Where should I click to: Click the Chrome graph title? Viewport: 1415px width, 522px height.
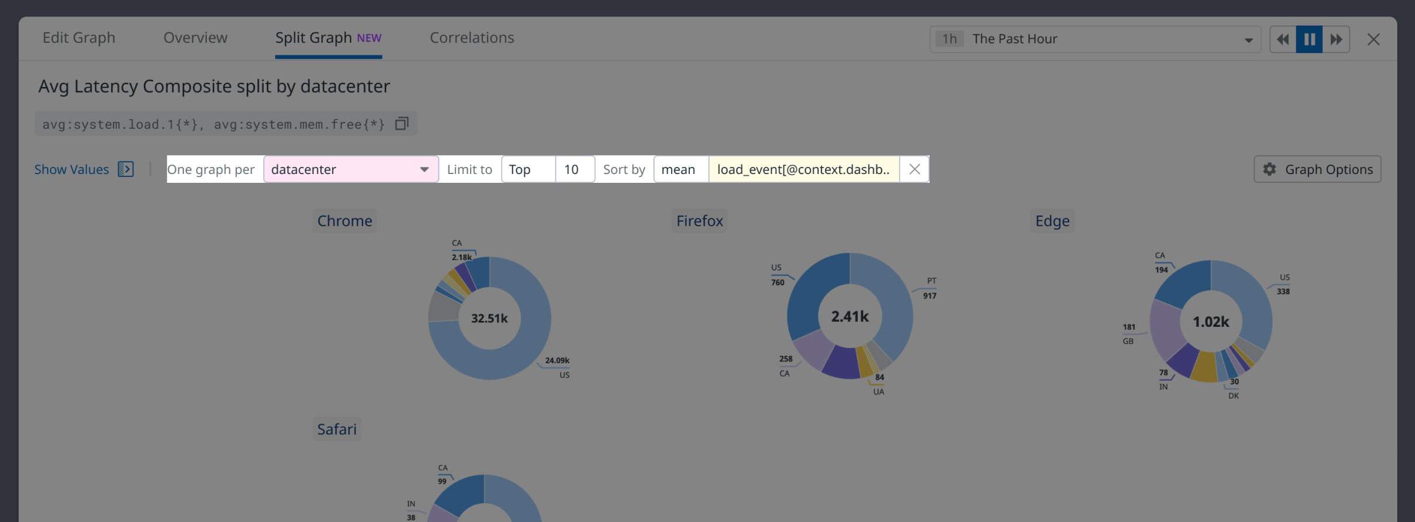coord(345,221)
